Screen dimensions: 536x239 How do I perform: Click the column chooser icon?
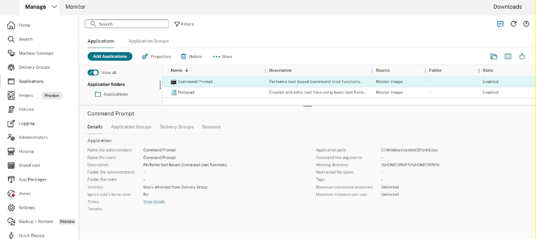[x=507, y=56]
